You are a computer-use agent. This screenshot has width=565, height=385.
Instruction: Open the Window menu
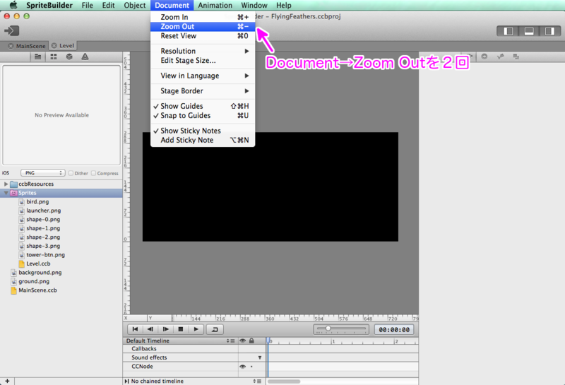coord(254,5)
